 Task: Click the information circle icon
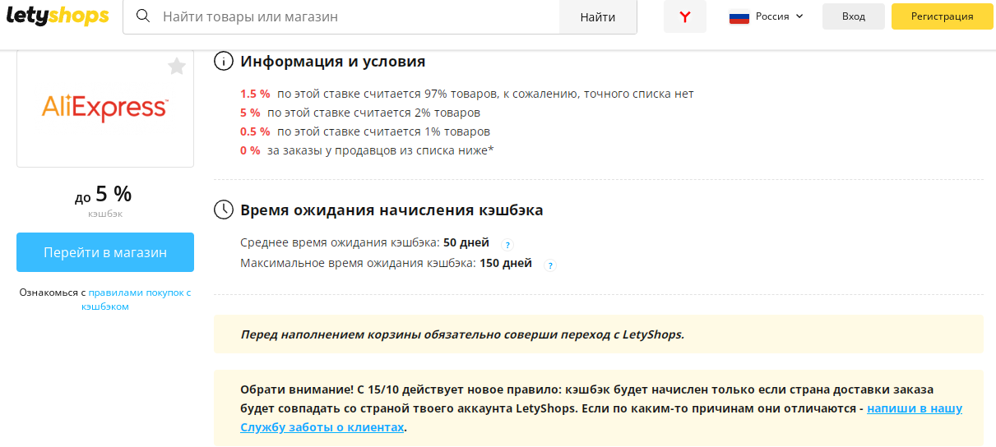click(x=223, y=61)
